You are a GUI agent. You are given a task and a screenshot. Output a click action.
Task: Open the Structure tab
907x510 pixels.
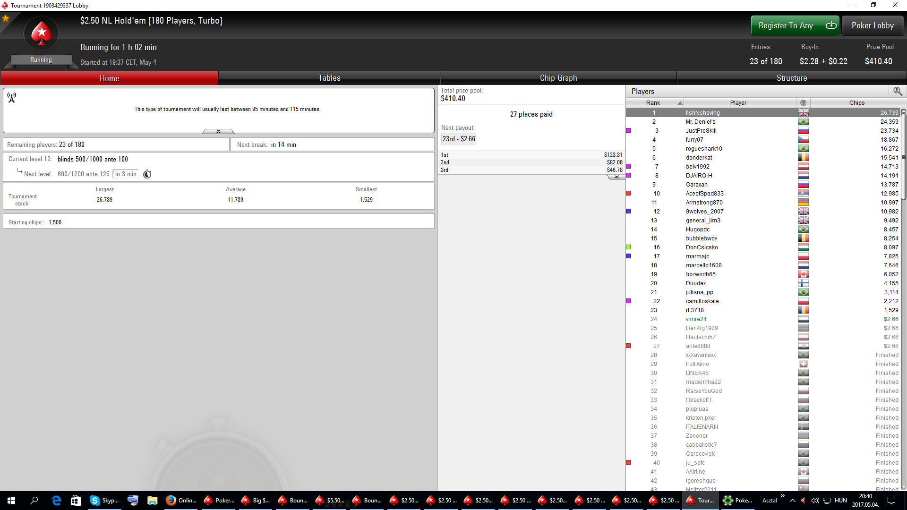pos(792,78)
